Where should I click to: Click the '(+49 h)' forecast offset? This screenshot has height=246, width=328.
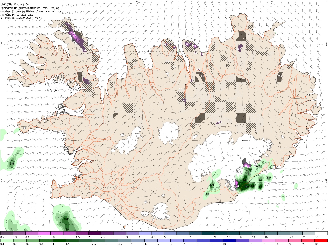37,18
